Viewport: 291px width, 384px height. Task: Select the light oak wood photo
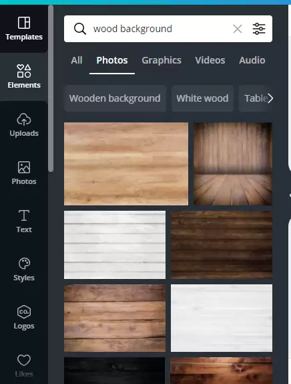click(x=126, y=164)
